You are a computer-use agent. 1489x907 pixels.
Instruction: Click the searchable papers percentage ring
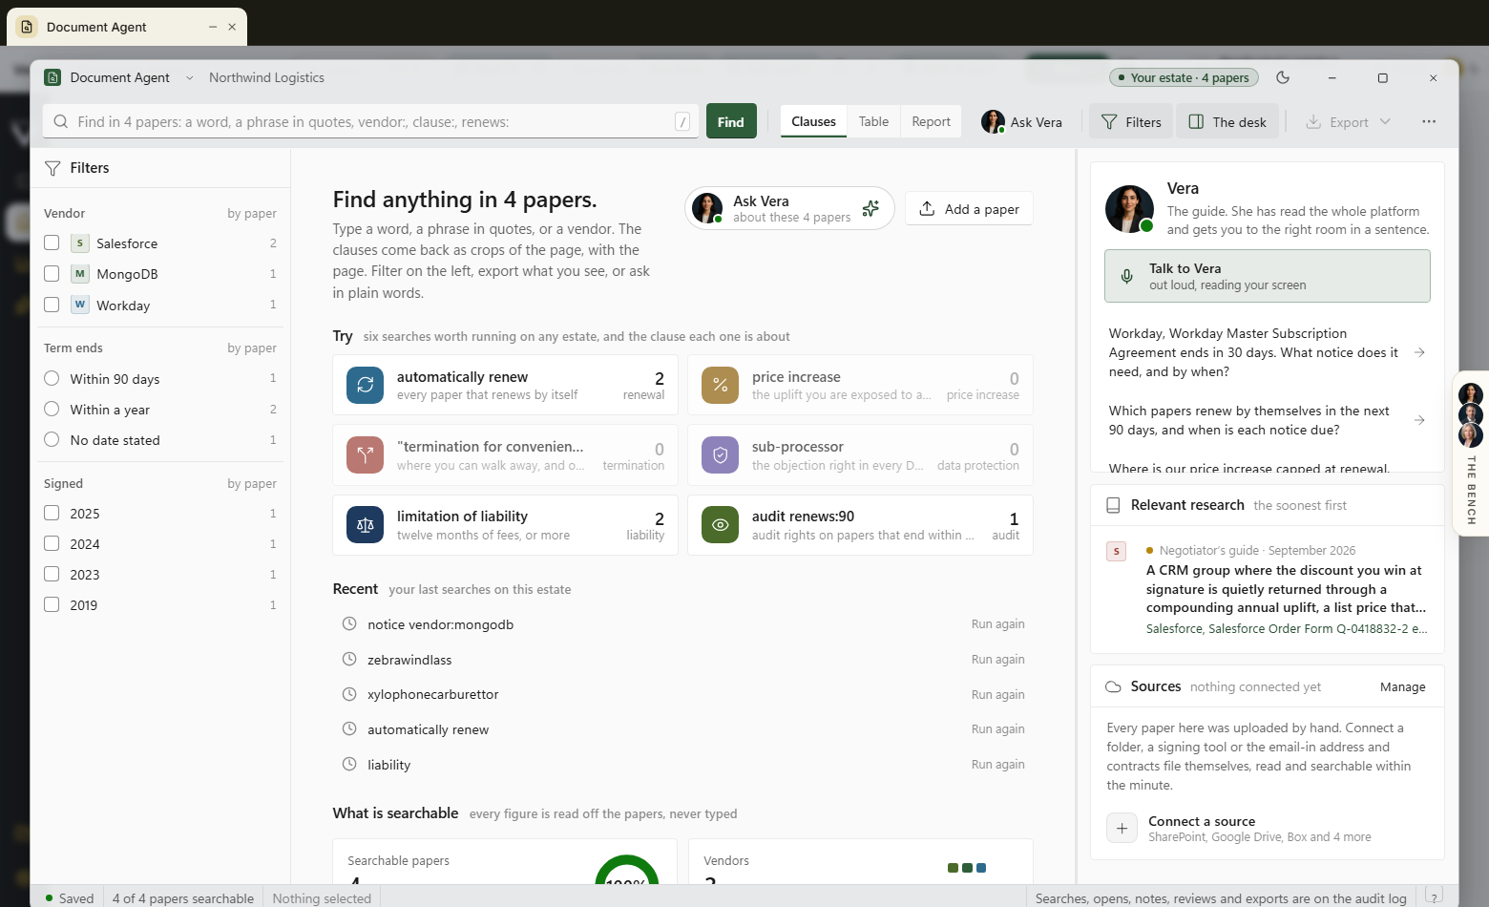point(626,871)
